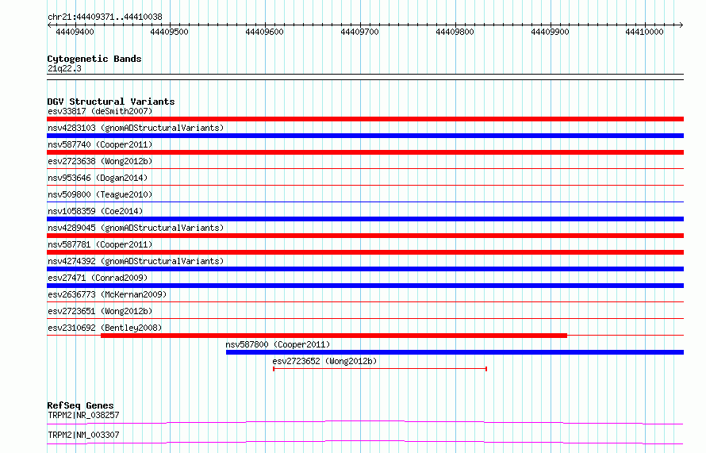Click the ruler's right arrowhead
The width and height of the screenshot is (706, 453).
(x=681, y=25)
